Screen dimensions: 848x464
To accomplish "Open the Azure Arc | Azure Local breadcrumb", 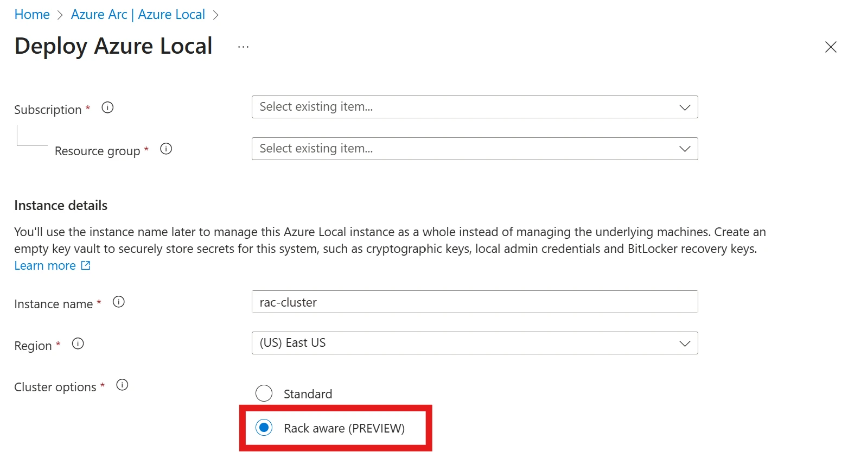I will click(138, 14).
